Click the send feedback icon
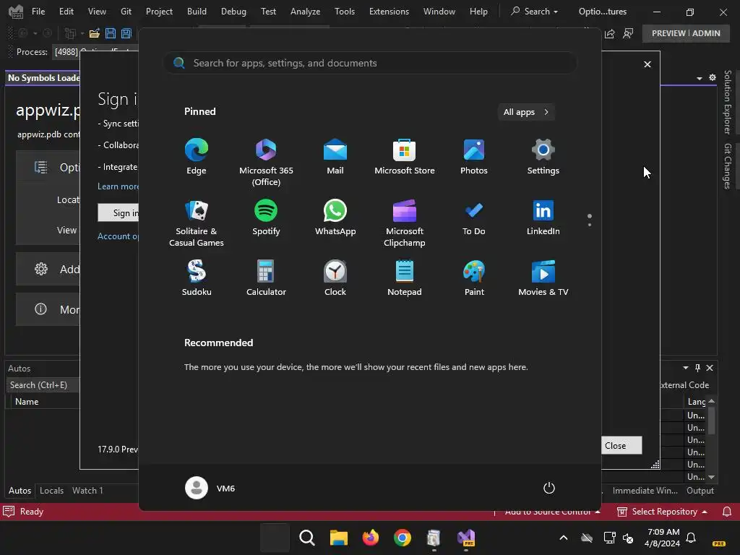The height and width of the screenshot is (555, 740). (628, 33)
